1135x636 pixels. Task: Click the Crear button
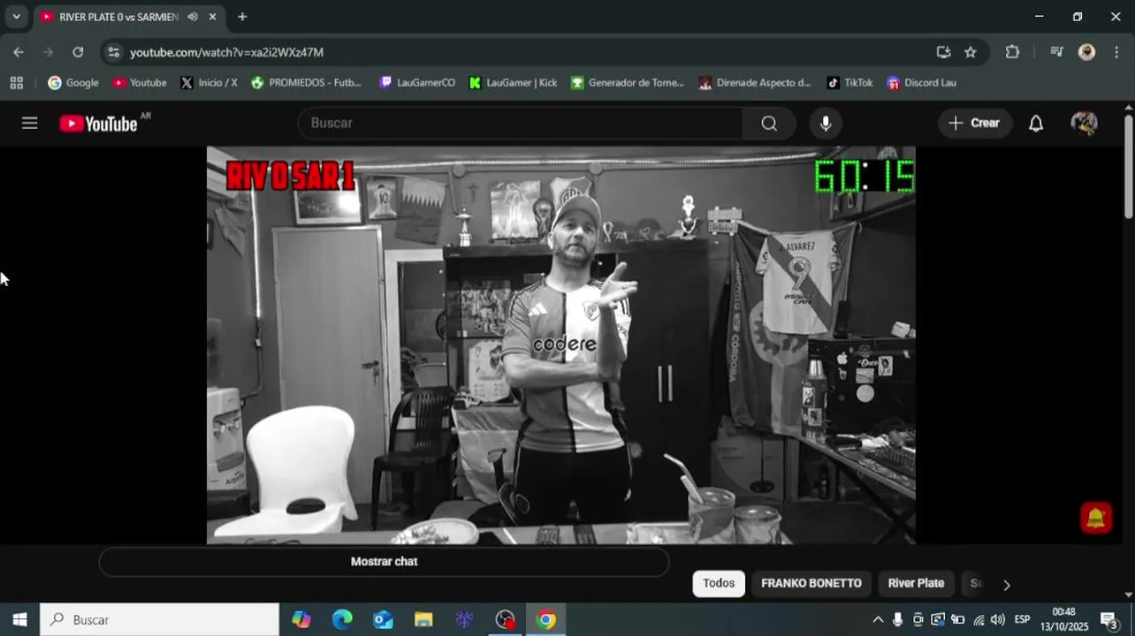tap(974, 123)
